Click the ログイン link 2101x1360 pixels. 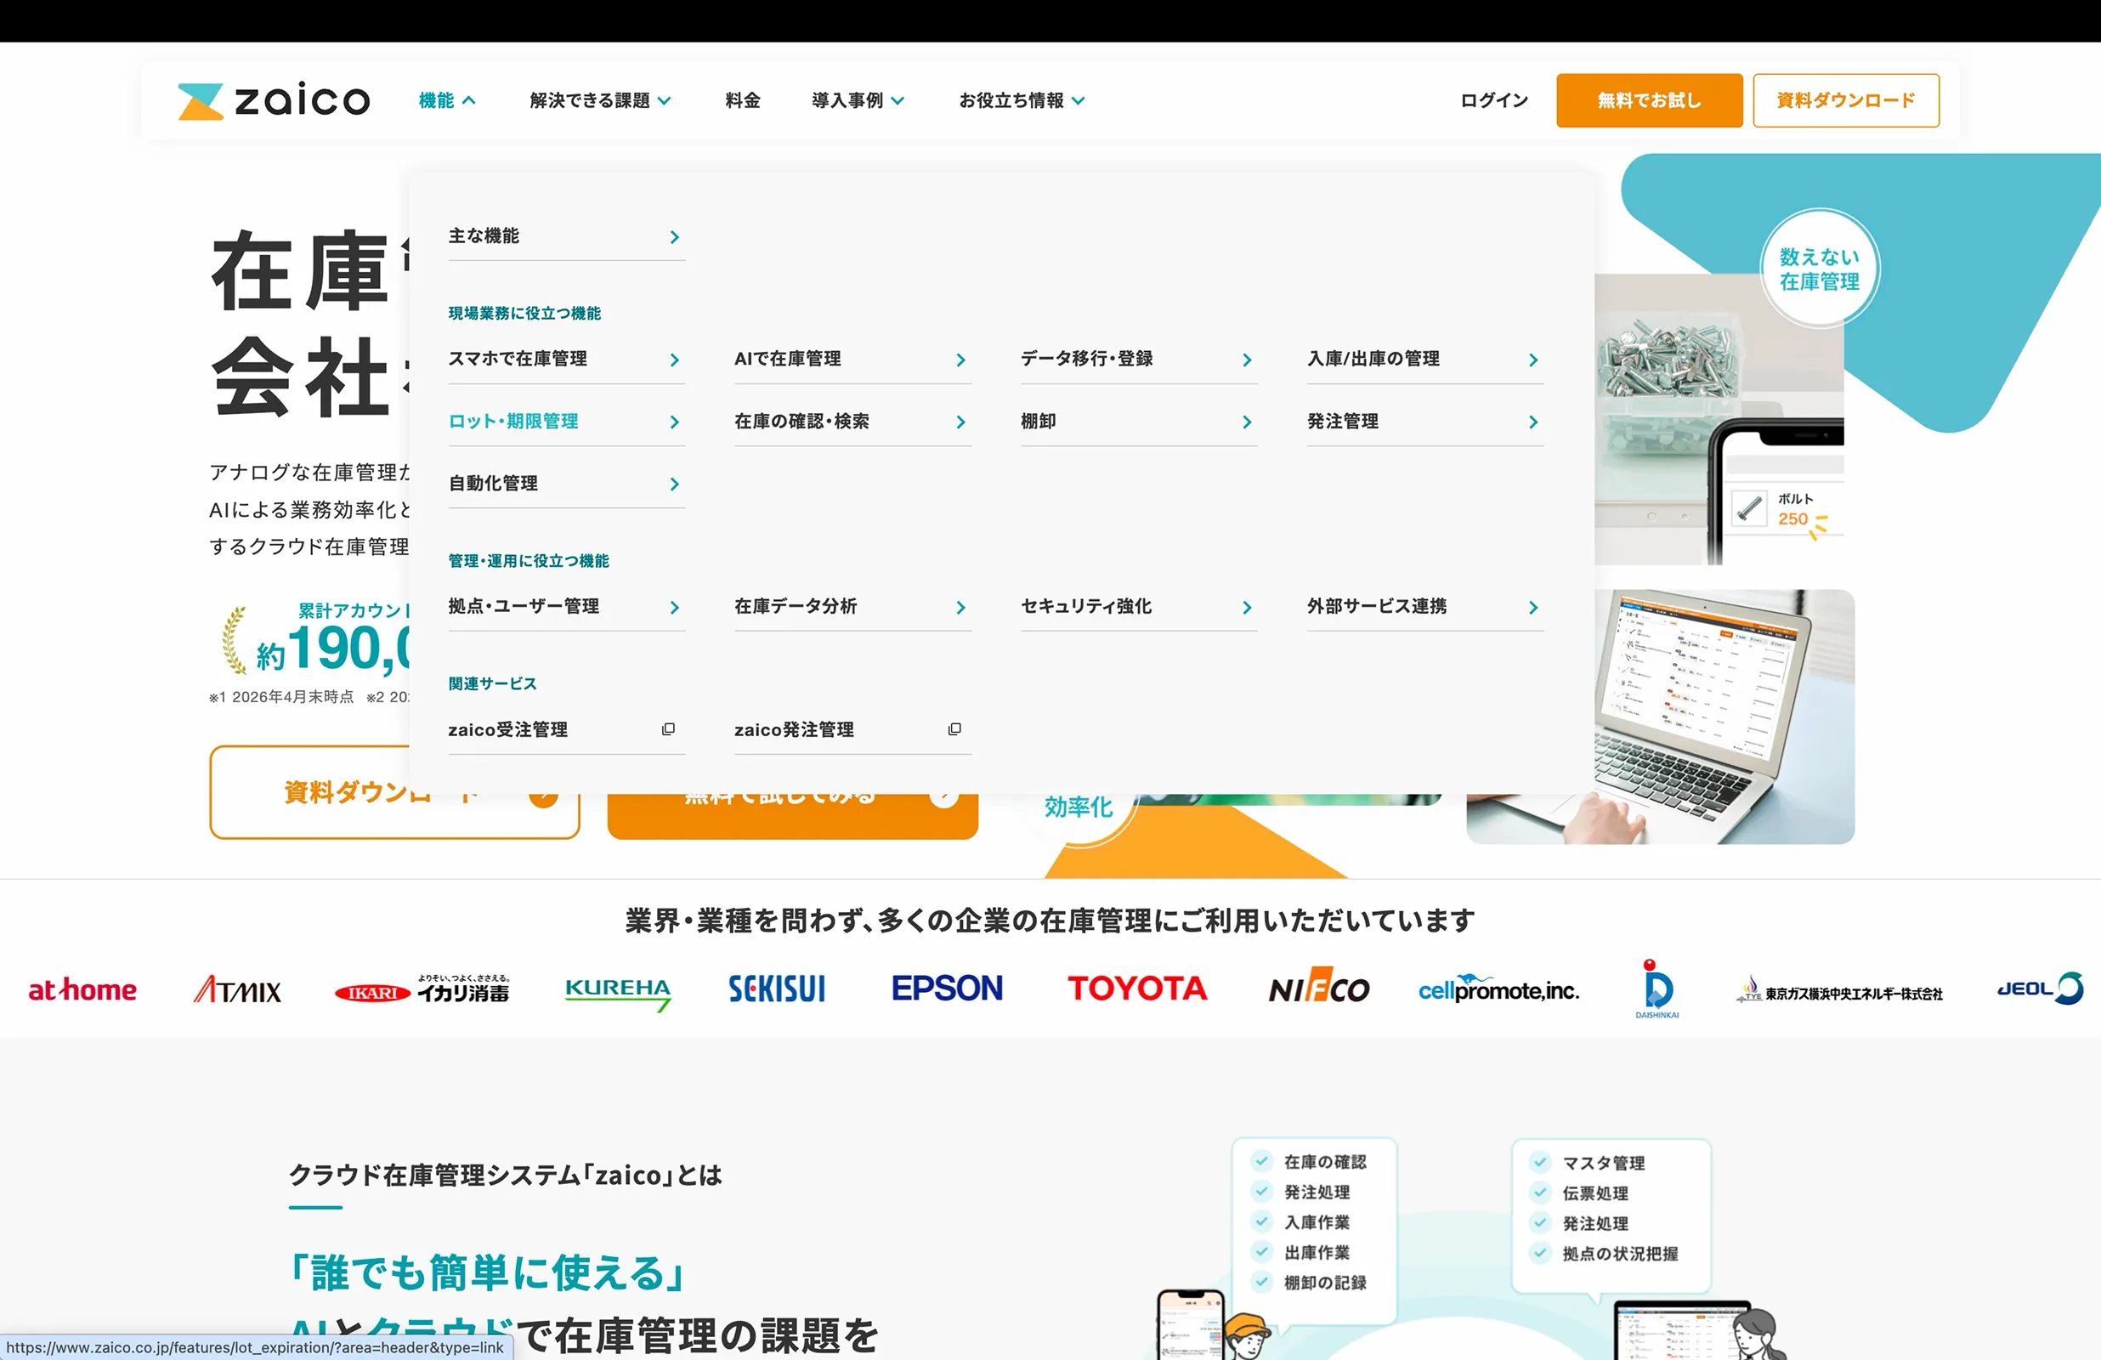point(1493,100)
